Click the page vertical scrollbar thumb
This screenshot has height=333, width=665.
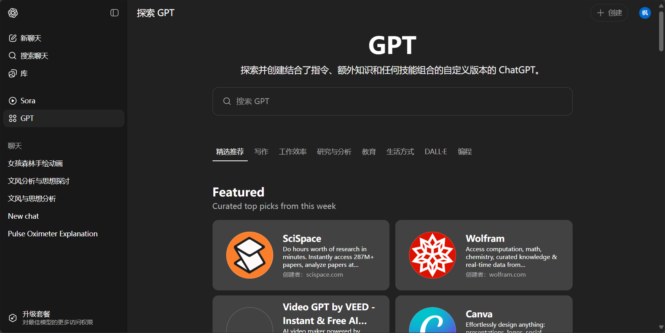(661, 31)
